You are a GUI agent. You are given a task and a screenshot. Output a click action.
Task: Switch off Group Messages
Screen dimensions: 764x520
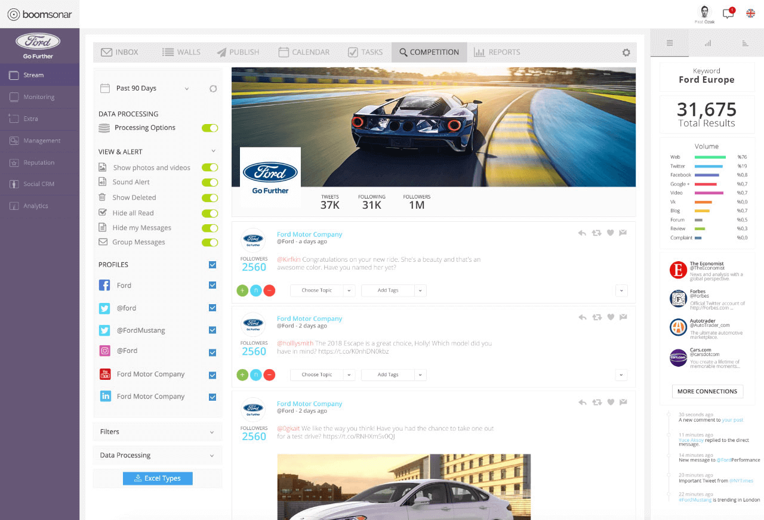[210, 242]
